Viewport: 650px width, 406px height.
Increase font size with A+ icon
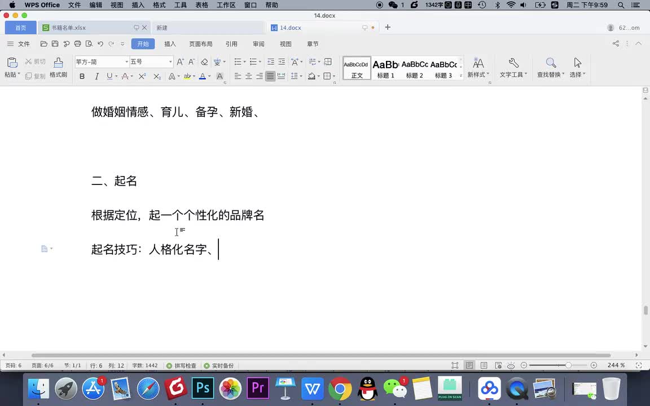click(181, 61)
